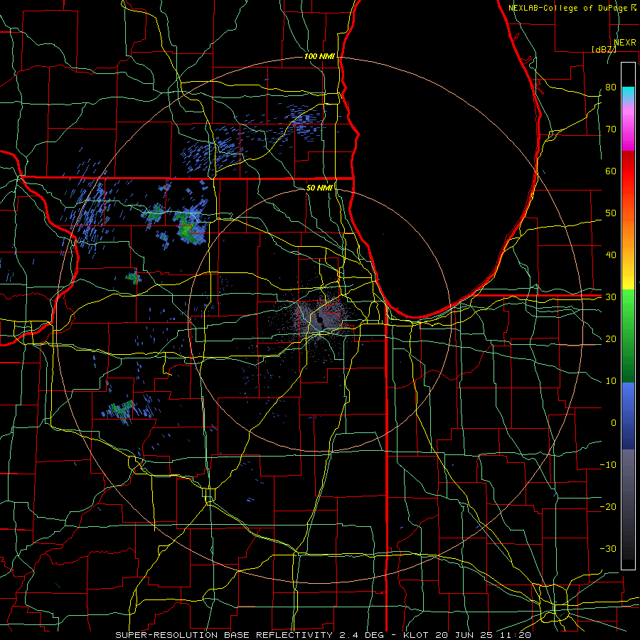The height and width of the screenshot is (640, 640).
Task: Click the "50 NMI" range ring label
Action: (319, 188)
